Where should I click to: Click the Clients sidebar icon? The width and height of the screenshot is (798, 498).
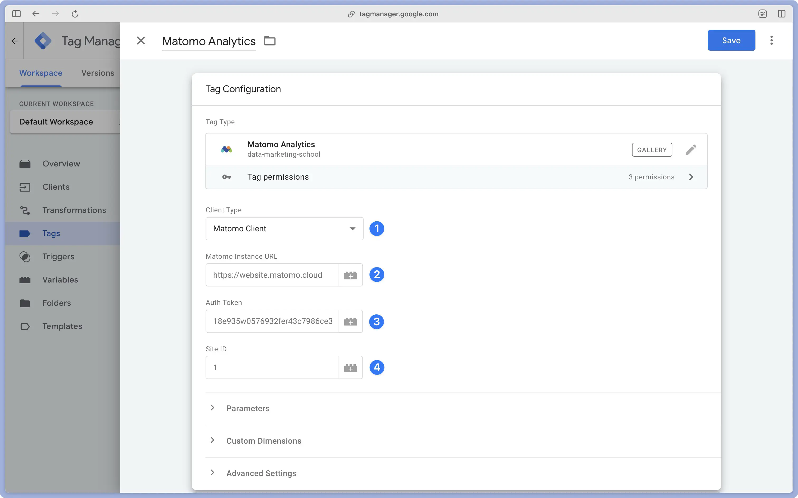click(x=25, y=187)
